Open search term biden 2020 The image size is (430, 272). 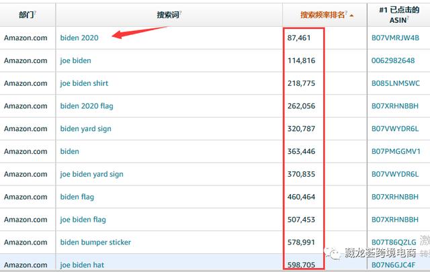(79, 38)
